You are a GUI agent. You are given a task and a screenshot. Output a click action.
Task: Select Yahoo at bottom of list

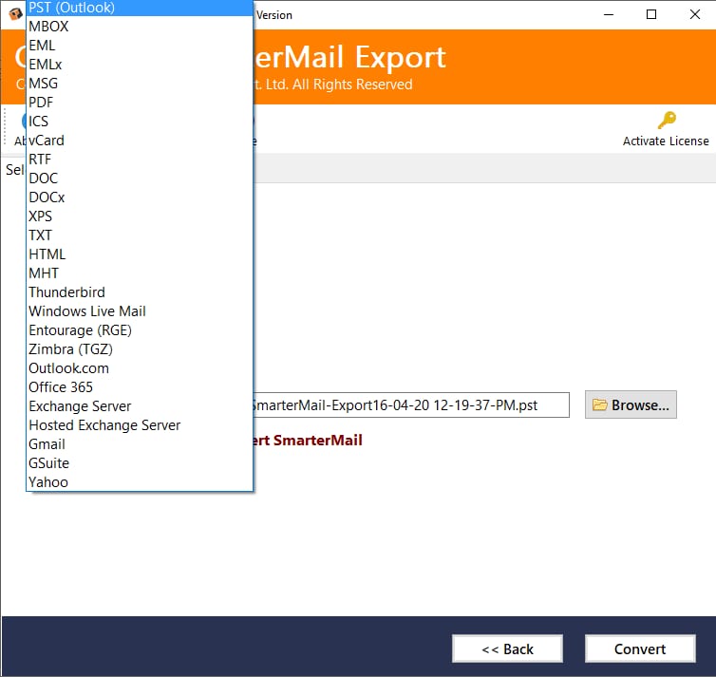140,482
